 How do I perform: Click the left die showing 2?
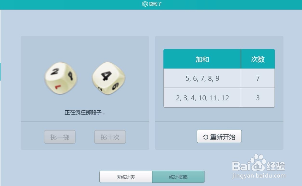[x=61, y=78]
